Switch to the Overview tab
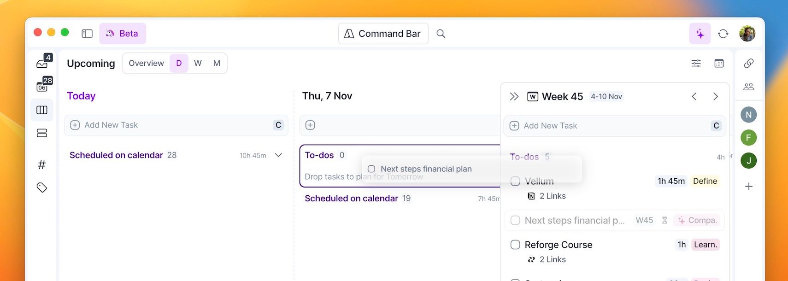 [146, 63]
